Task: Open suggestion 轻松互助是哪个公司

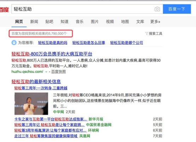Action: [x=127, y=43]
